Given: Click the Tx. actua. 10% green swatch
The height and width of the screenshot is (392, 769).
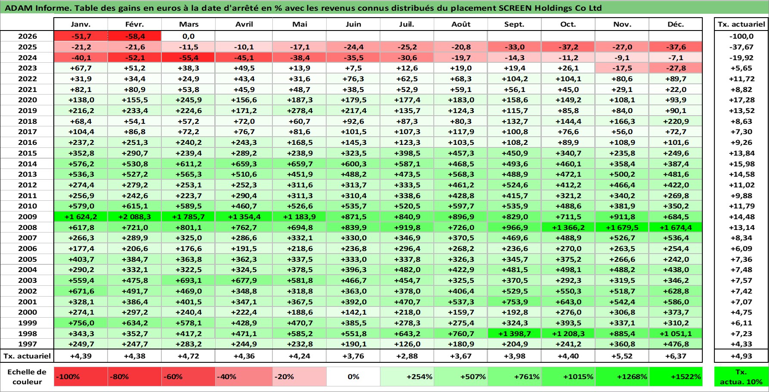Looking at the screenshot, I should (741, 377).
